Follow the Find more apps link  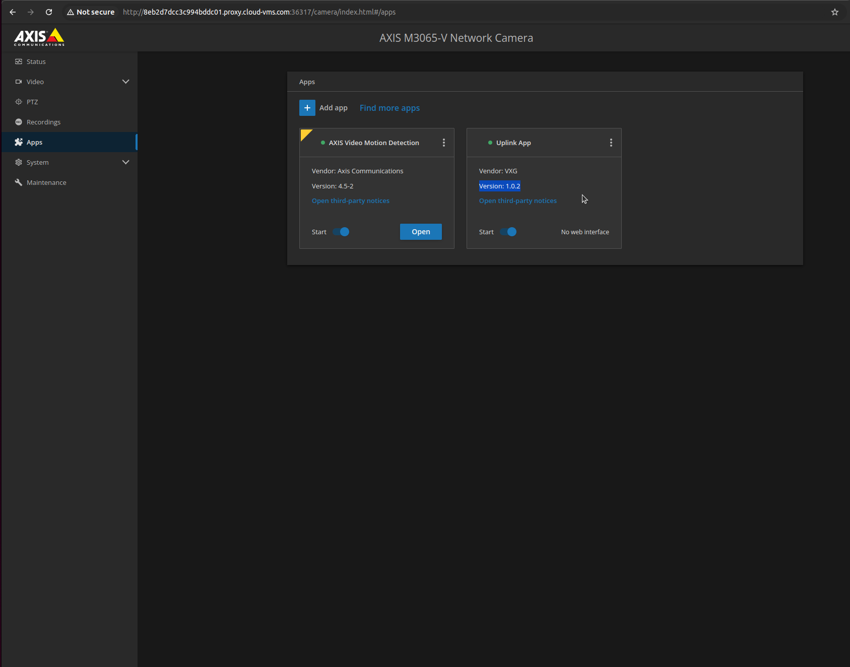pyautogui.click(x=389, y=108)
